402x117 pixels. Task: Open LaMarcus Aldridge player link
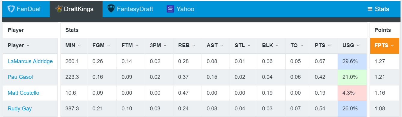[x=30, y=61]
